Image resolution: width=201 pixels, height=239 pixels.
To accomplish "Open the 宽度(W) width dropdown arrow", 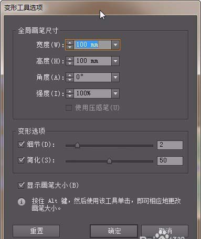I will (x=115, y=45).
